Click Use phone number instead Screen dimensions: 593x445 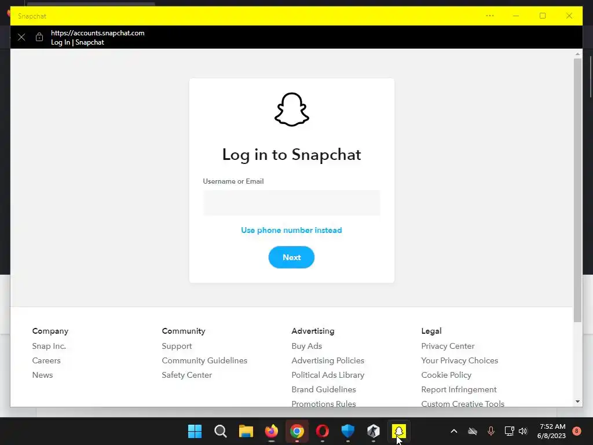point(292,230)
